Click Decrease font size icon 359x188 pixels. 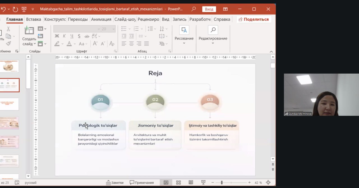(103, 44)
